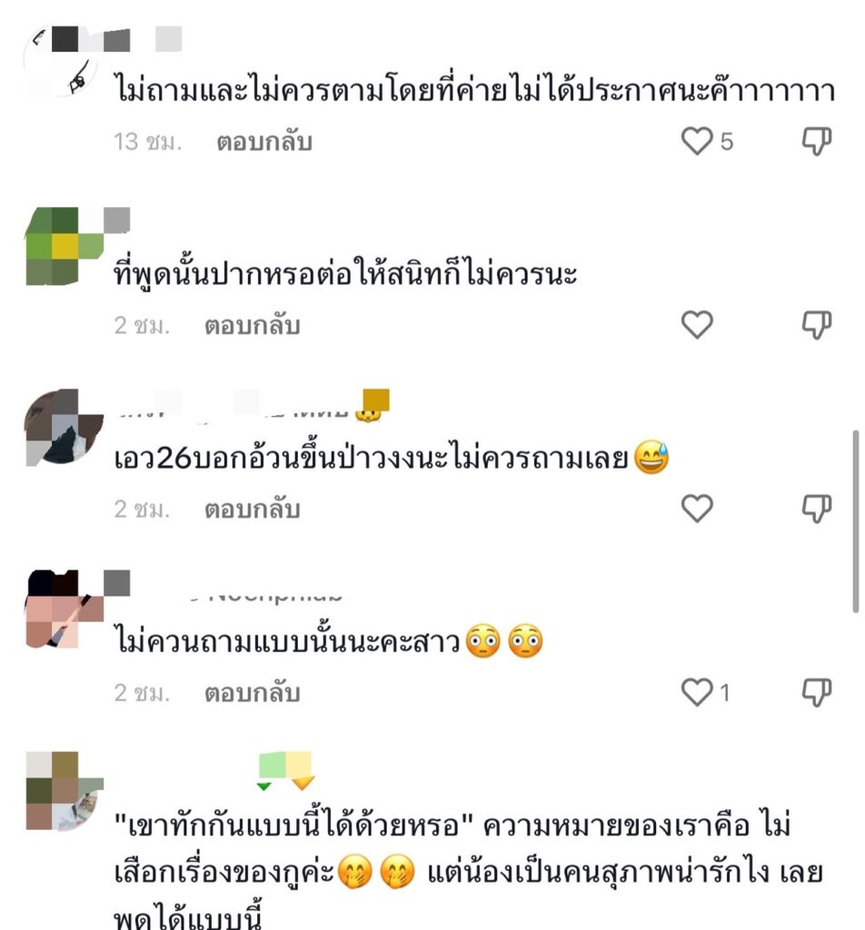Open avatar of the เขาทักกันแบบนี้ commenter
This screenshot has height=930, width=865.
[x=65, y=791]
